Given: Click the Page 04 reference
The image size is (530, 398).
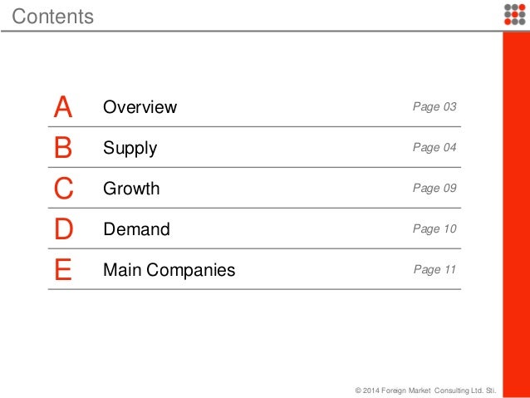Looking at the screenshot, I should point(434,148).
